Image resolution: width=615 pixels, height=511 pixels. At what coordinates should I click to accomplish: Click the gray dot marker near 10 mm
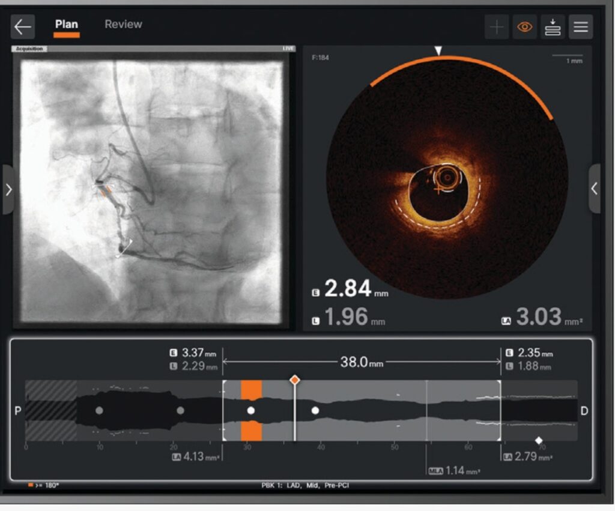point(99,411)
